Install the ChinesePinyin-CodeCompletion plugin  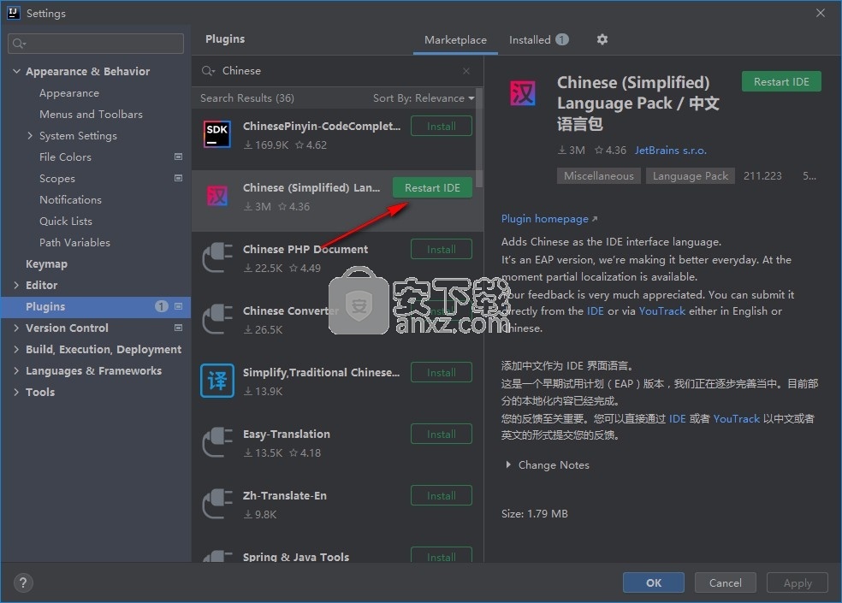pyautogui.click(x=442, y=127)
